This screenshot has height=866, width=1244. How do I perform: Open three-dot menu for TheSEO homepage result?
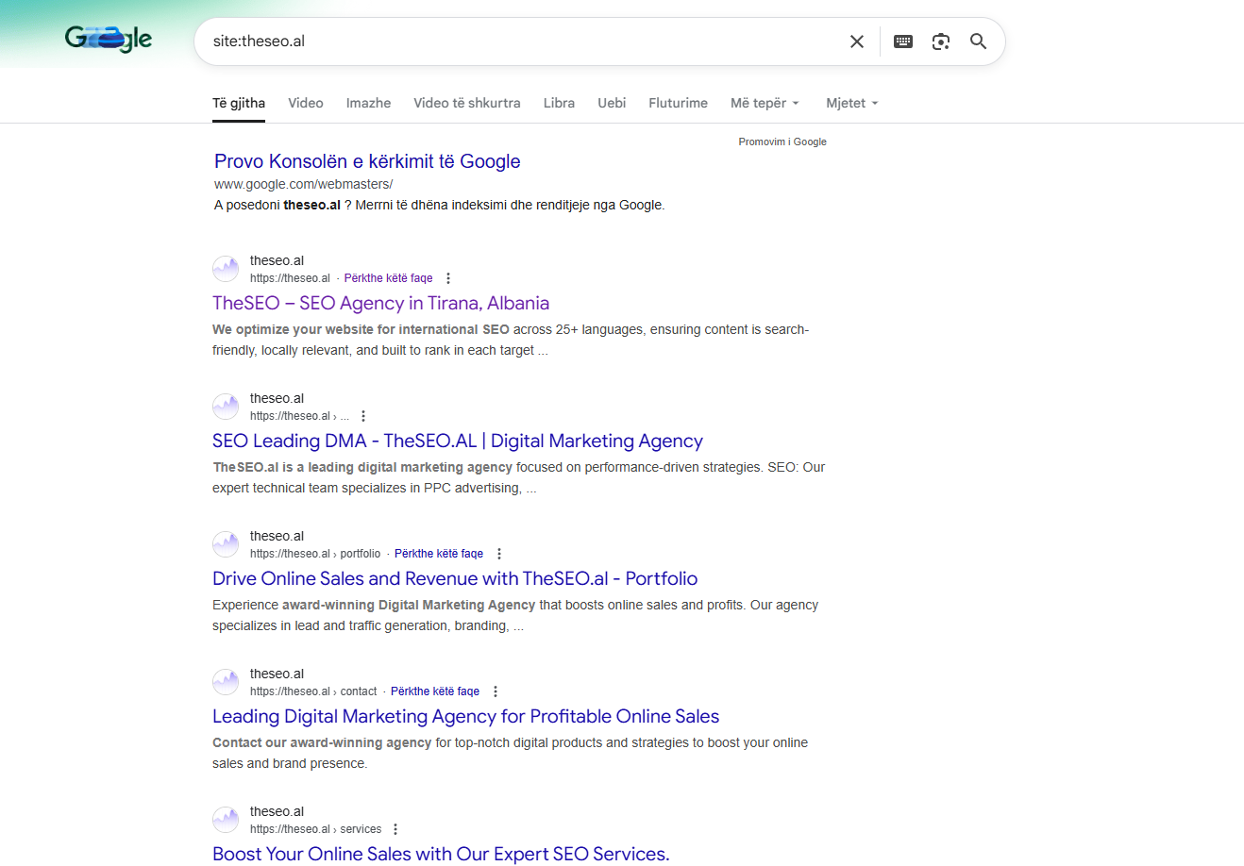tap(448, 278)
